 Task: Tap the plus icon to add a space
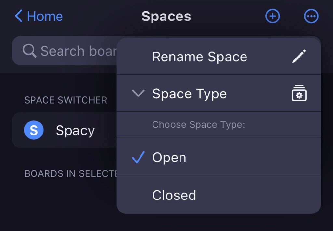273,16
